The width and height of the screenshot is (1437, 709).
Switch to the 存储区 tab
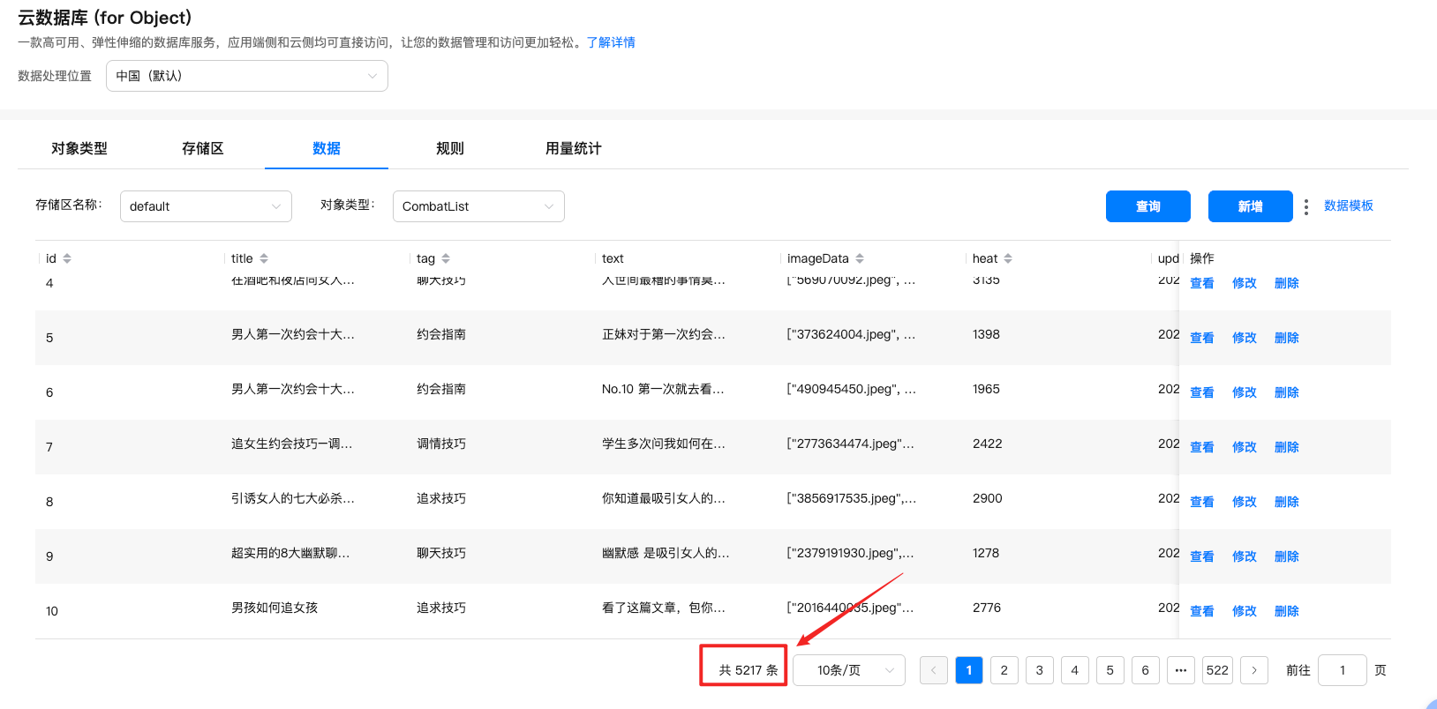point(203,148)
